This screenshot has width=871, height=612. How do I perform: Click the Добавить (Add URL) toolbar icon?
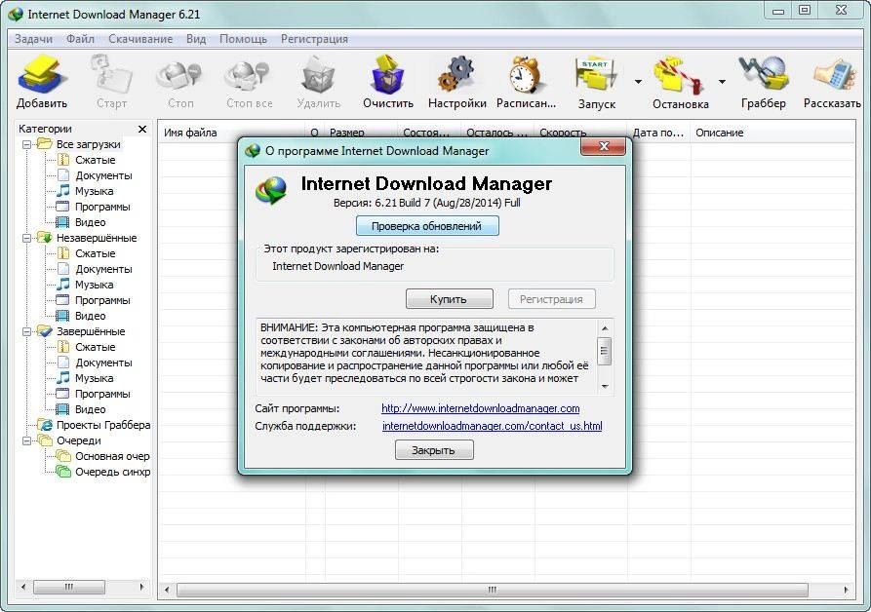(42, 74)
